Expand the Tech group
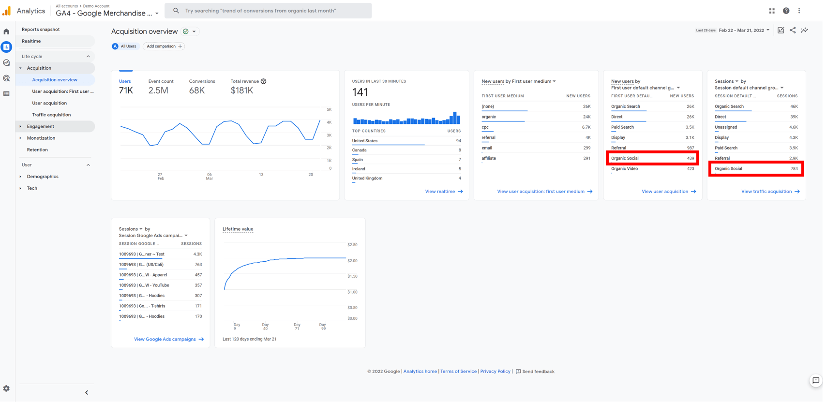The height and width of the screenshot is (403, 826). (20, 188)
